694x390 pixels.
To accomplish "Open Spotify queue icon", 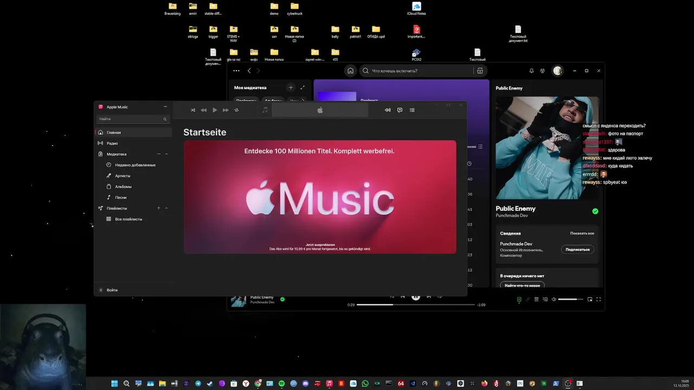I will [536, 299].
